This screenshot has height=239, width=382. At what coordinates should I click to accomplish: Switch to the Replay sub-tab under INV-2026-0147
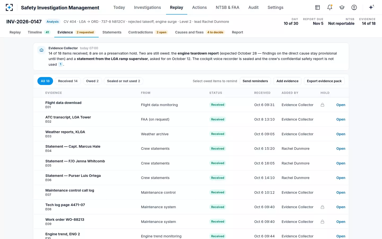(x=15, y=32)
